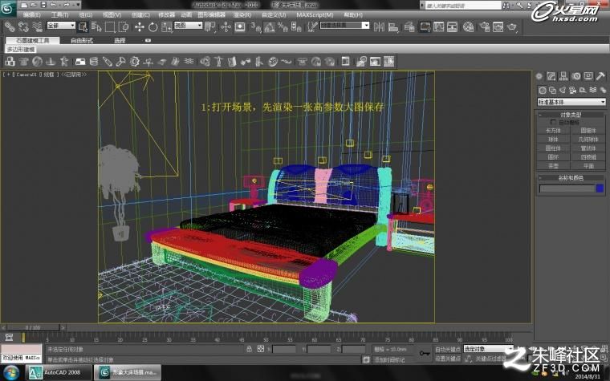
Task: Toggle the selection lock icon in status bar
Action: (249, 349)
